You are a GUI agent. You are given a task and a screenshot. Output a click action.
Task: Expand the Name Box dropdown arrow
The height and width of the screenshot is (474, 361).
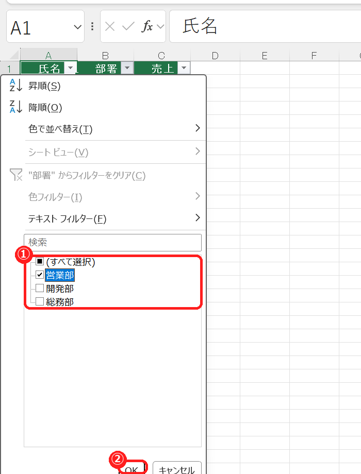click(x=77, y=27)
